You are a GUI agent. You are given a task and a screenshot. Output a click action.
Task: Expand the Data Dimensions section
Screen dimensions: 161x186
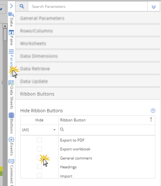[88, 56]
